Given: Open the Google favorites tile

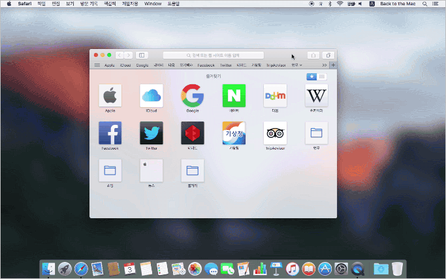Looking at the screenshot, I should [193, 95].
